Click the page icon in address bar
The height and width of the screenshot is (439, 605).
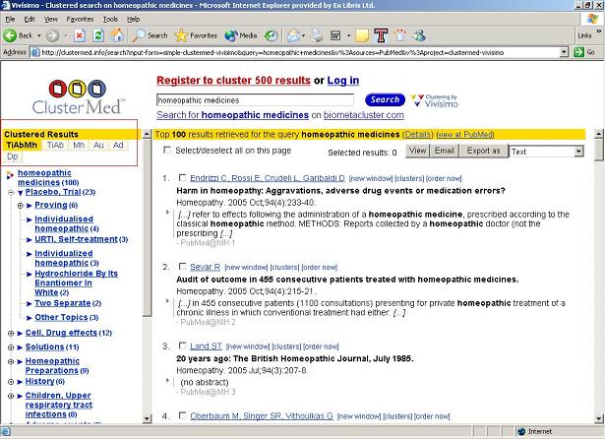[x=35, y=52]
